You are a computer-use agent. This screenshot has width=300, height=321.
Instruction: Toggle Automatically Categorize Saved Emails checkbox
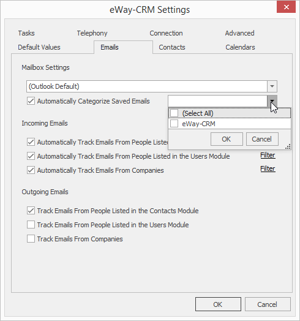point(31,101)
